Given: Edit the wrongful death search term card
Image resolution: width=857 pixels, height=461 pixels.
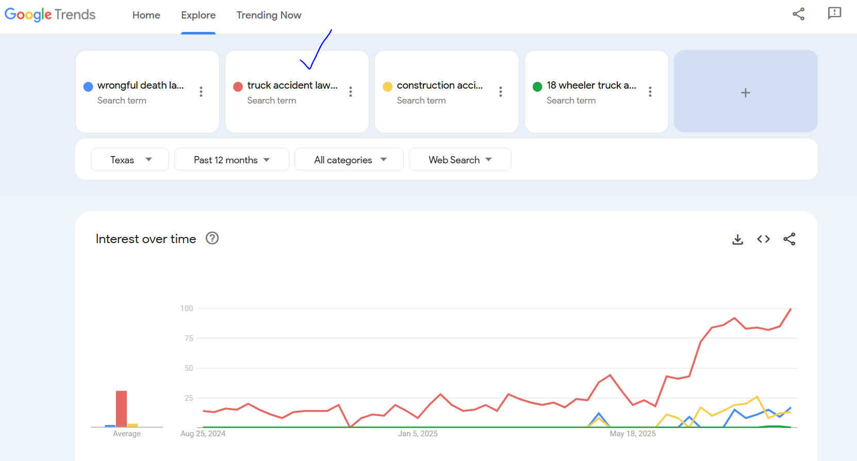Looking at the screenshot, I should 140,86.
